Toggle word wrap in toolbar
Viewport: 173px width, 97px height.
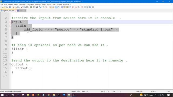56,7
